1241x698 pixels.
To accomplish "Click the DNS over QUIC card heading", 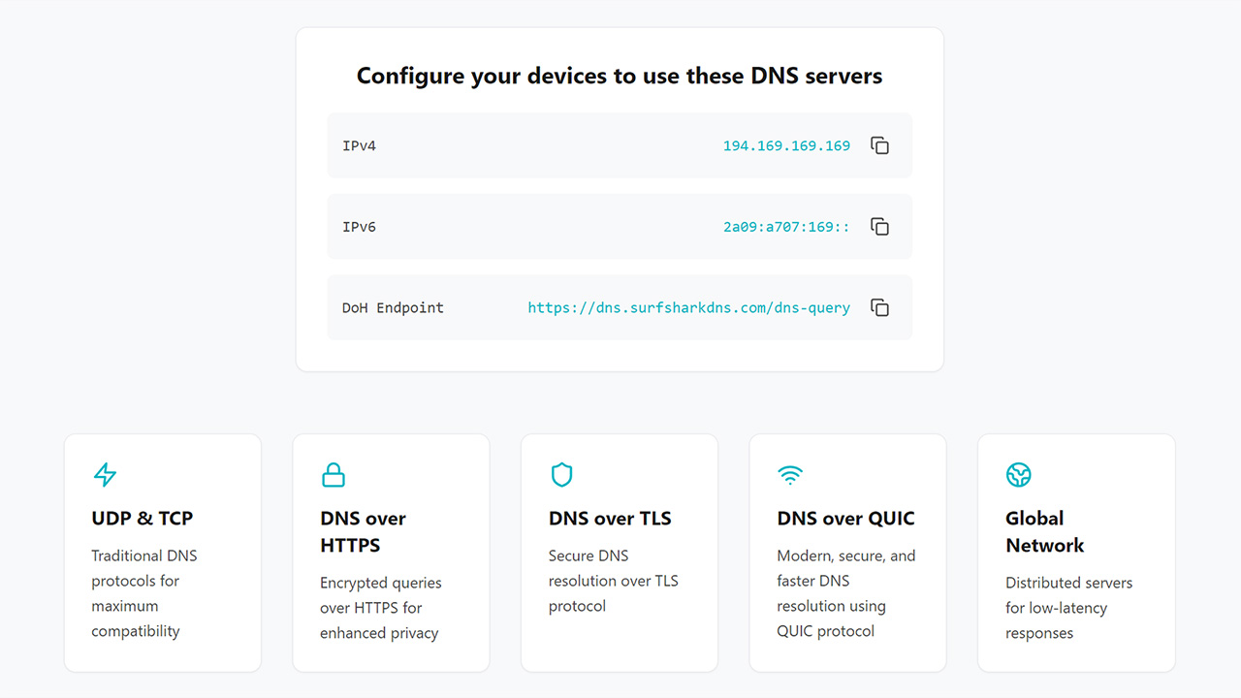I will (x=845, y=518).
